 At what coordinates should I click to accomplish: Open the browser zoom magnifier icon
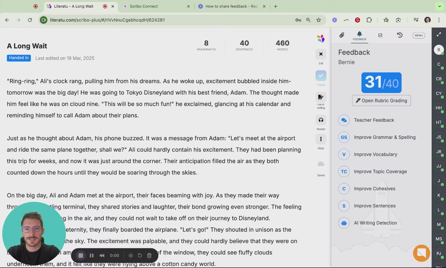pos(308,20)
